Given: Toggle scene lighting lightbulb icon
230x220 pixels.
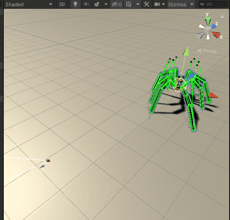Looking at the screenshot, I should [75, 5].
